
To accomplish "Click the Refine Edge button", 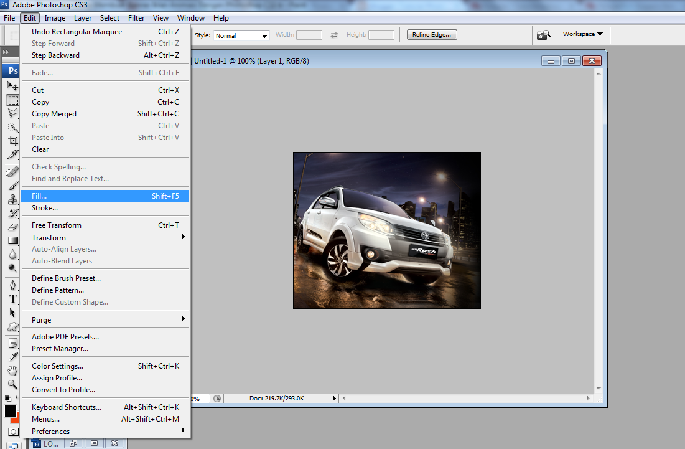I will pos(432,34).
